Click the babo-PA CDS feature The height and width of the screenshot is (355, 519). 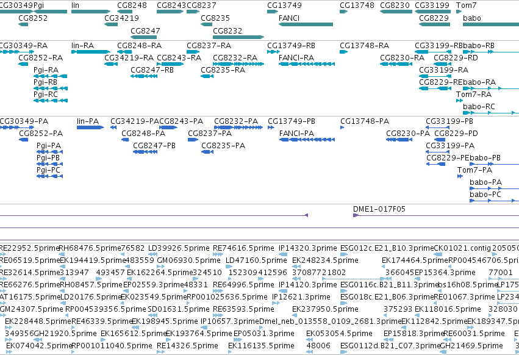click(494, 188)
